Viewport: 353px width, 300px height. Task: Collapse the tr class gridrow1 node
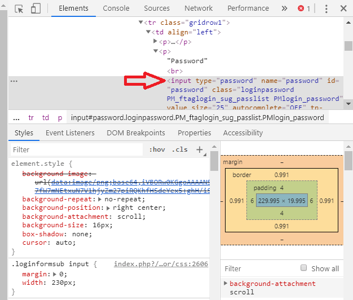point(141,23)
